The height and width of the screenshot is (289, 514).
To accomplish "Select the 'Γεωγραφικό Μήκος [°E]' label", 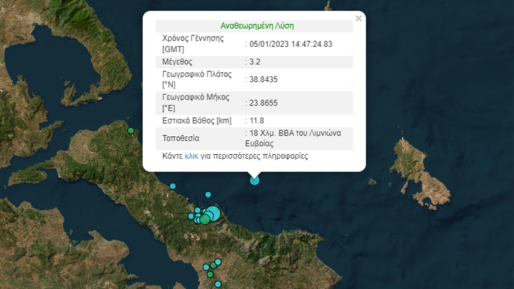I will click(x=196, y=103).
